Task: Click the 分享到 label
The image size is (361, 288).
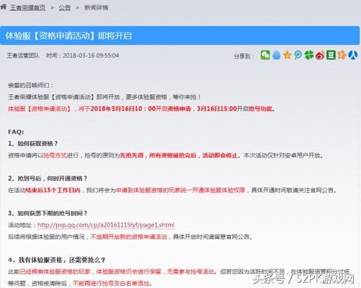Action: (244, 57)
